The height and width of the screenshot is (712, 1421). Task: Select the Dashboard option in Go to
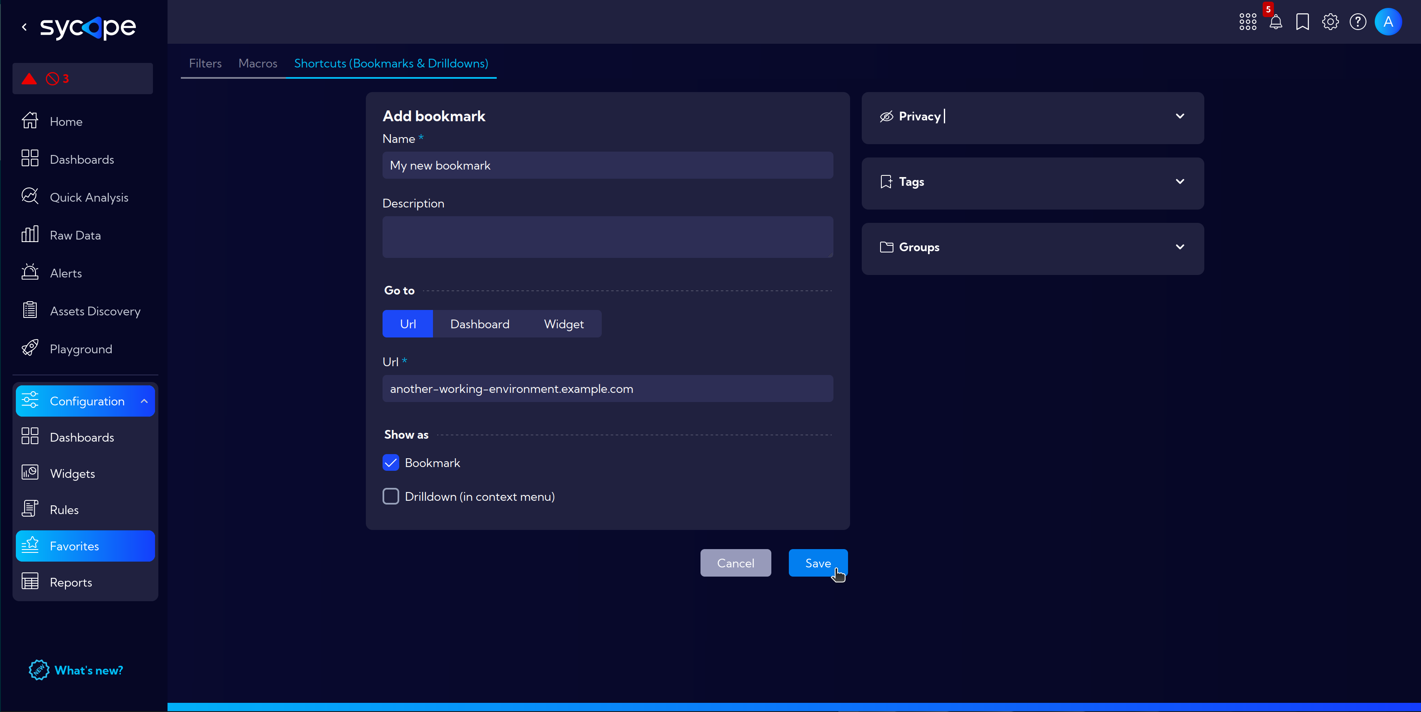479,324
